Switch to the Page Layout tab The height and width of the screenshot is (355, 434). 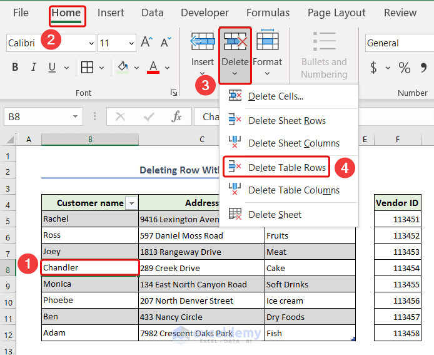coord(336,13)
